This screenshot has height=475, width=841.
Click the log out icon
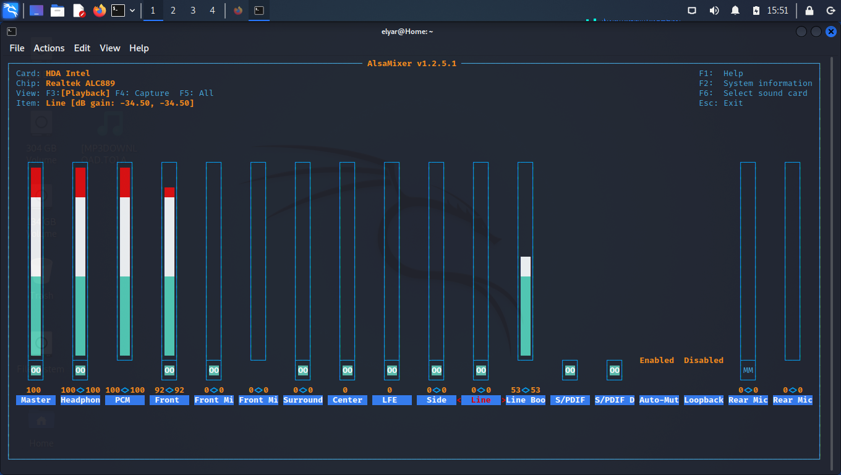click(x=830, y=11)
